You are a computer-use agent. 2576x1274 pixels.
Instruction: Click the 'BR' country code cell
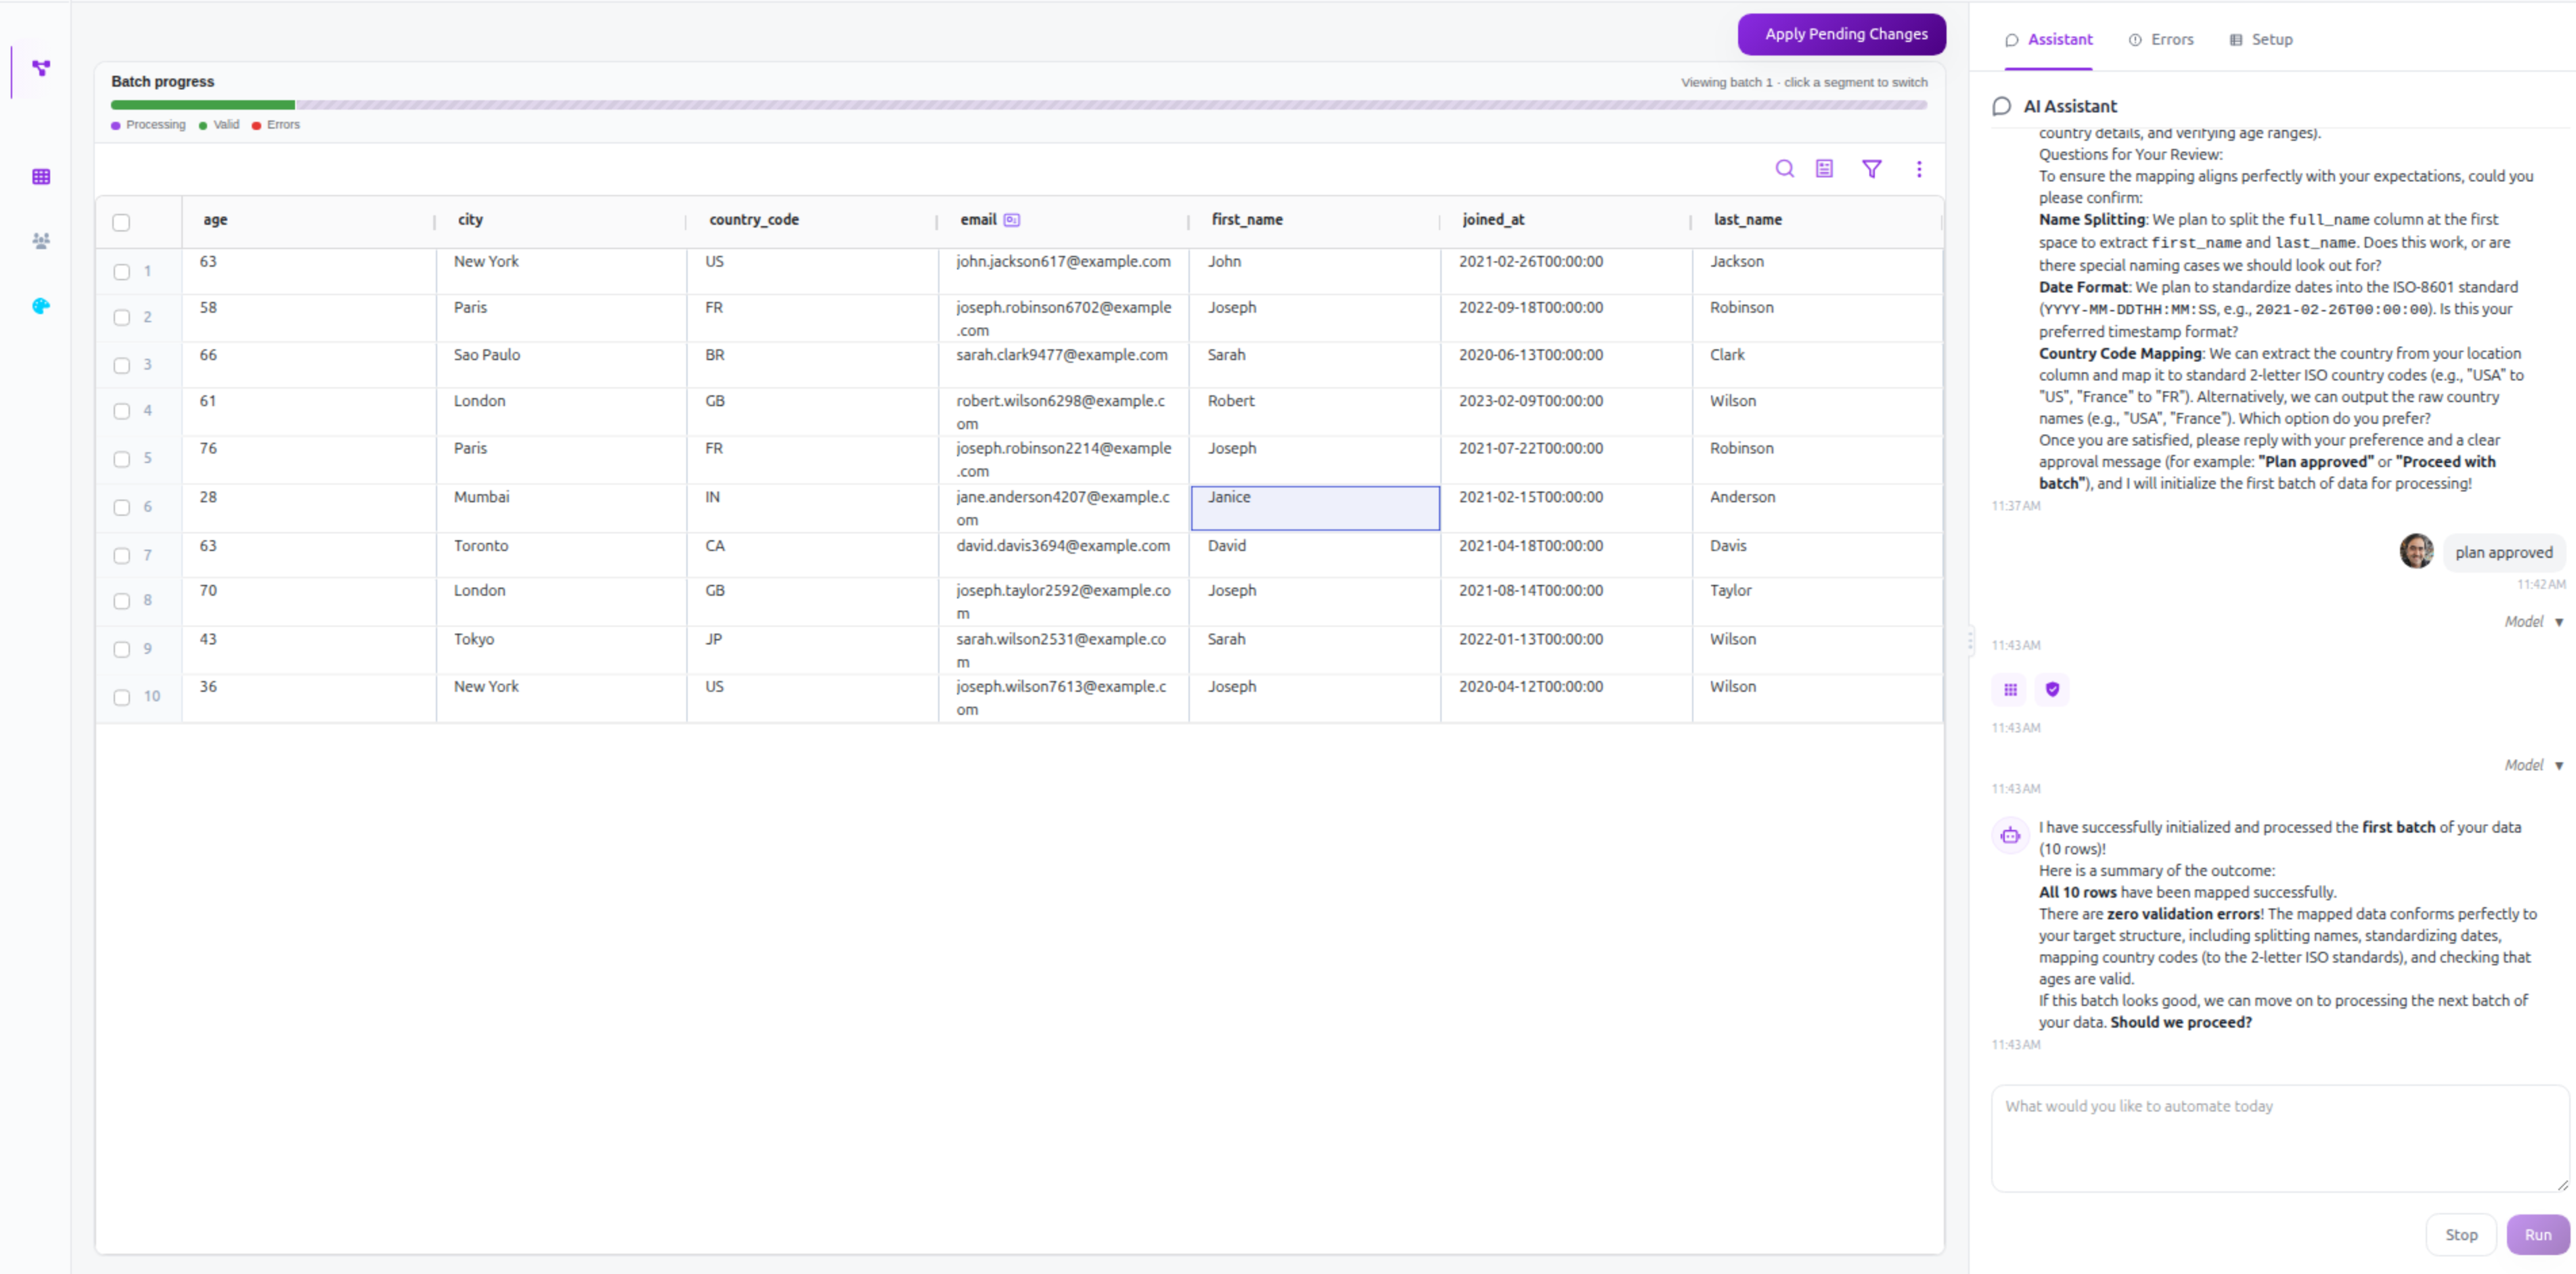click(x=812, y=365)
